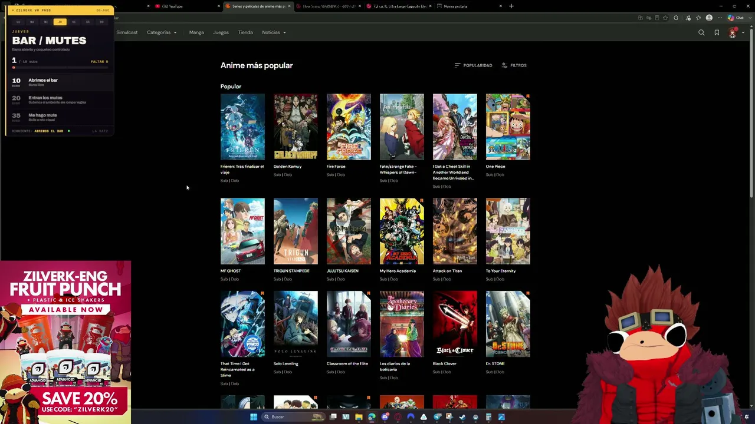Image resolution: width=755 pixels, height=424 pixels.
Task: Click the filter sliders icon beside Filtros
Action: [x=504, y=65]
